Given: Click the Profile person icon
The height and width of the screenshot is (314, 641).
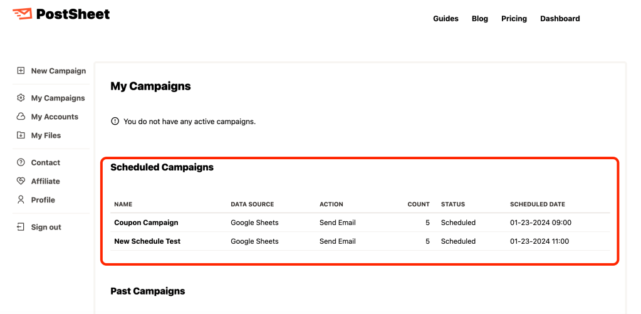Looking at the screenshot, I should coord(21,200).
